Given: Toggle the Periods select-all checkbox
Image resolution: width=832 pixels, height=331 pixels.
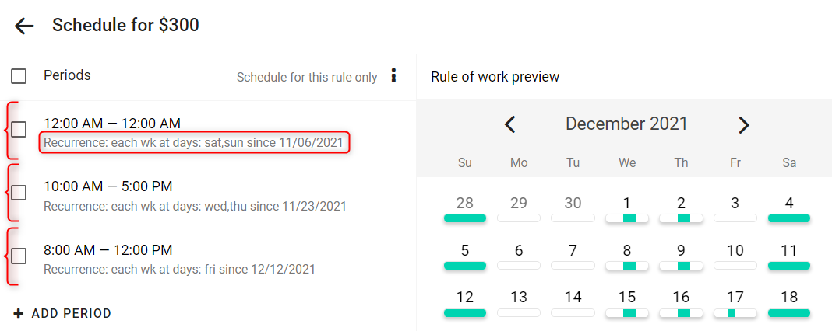Looking at the screenshot, I should click(x=19, y=76).
